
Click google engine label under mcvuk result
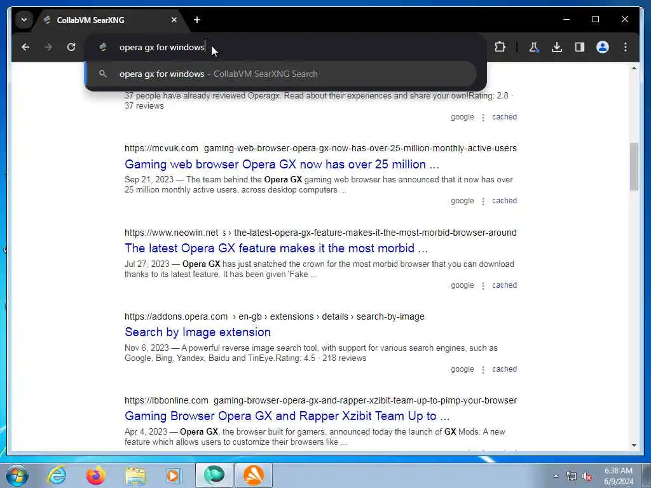click(x=462, y=201)
